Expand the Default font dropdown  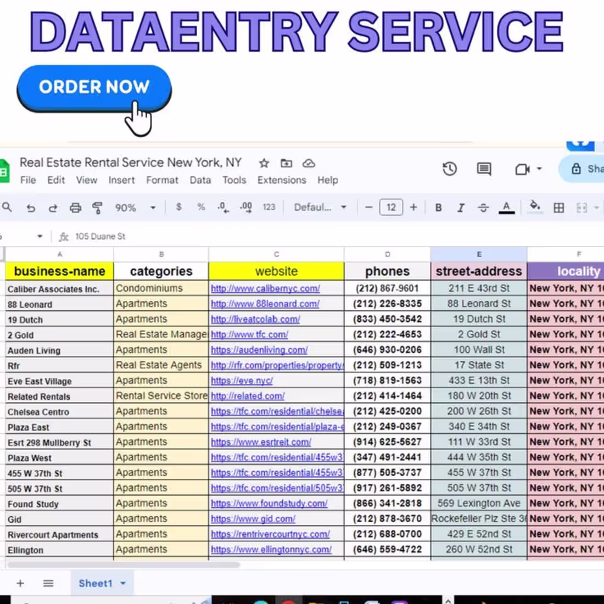point(320,208)
